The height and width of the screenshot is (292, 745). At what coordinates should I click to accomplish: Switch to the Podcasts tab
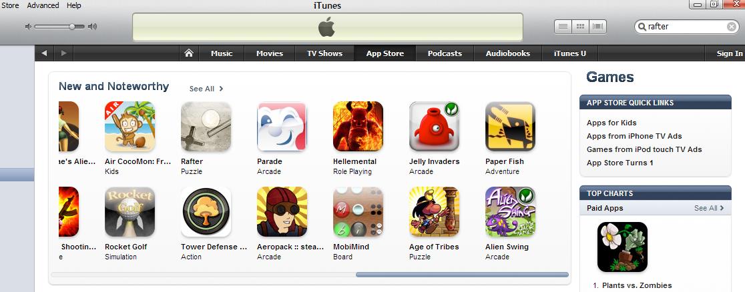point(445,53)
